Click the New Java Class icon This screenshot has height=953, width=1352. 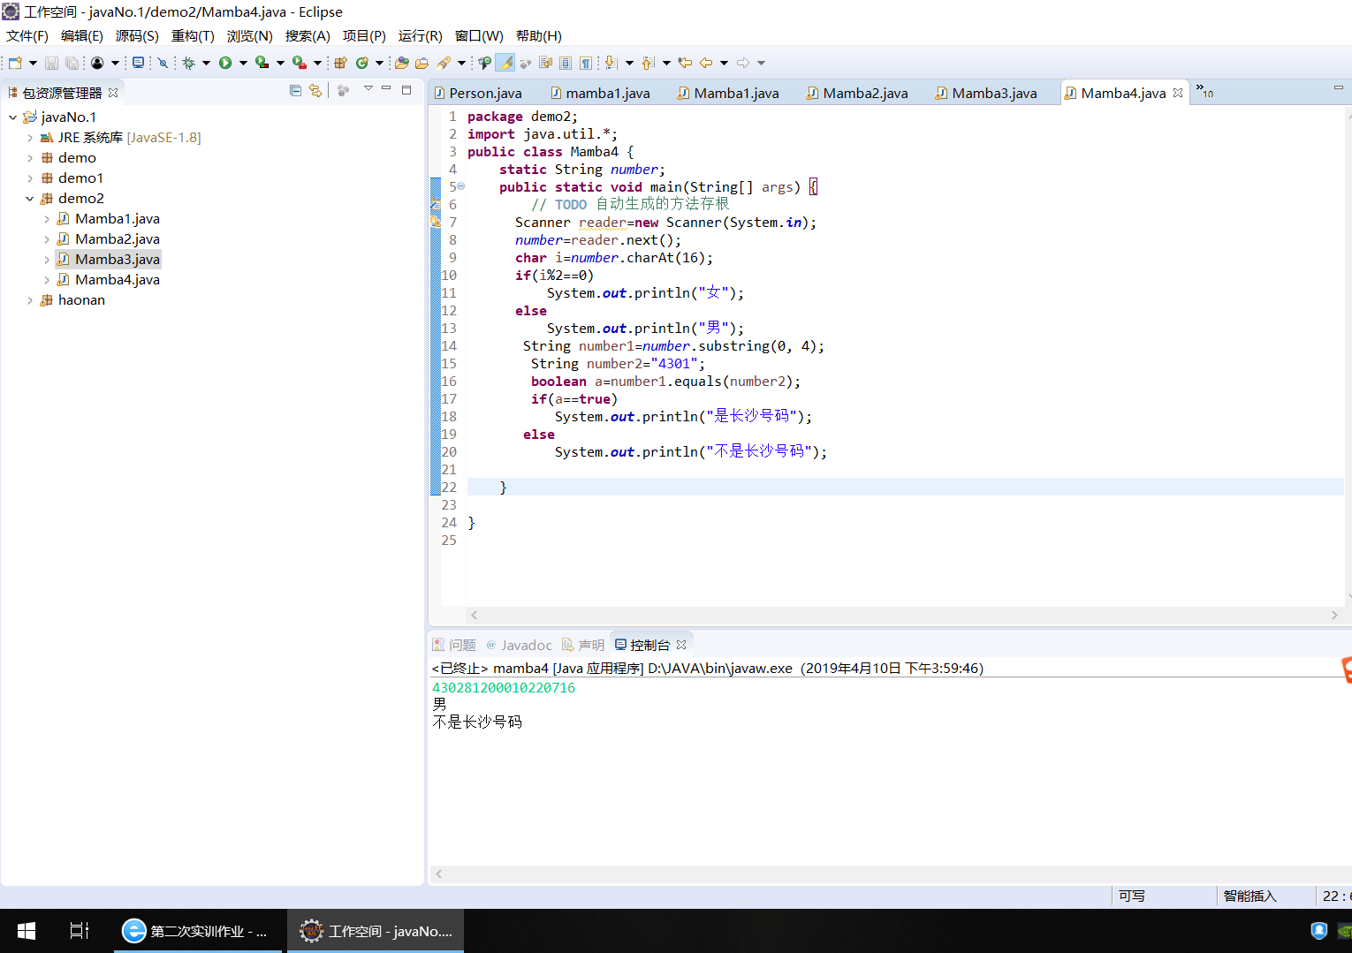point(361,63)
